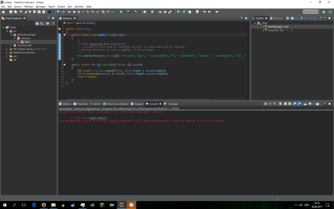Viewport: 334px width, 209px height.
Task: Click the Open Perspective toolbar icon
Action: [324, 12]
